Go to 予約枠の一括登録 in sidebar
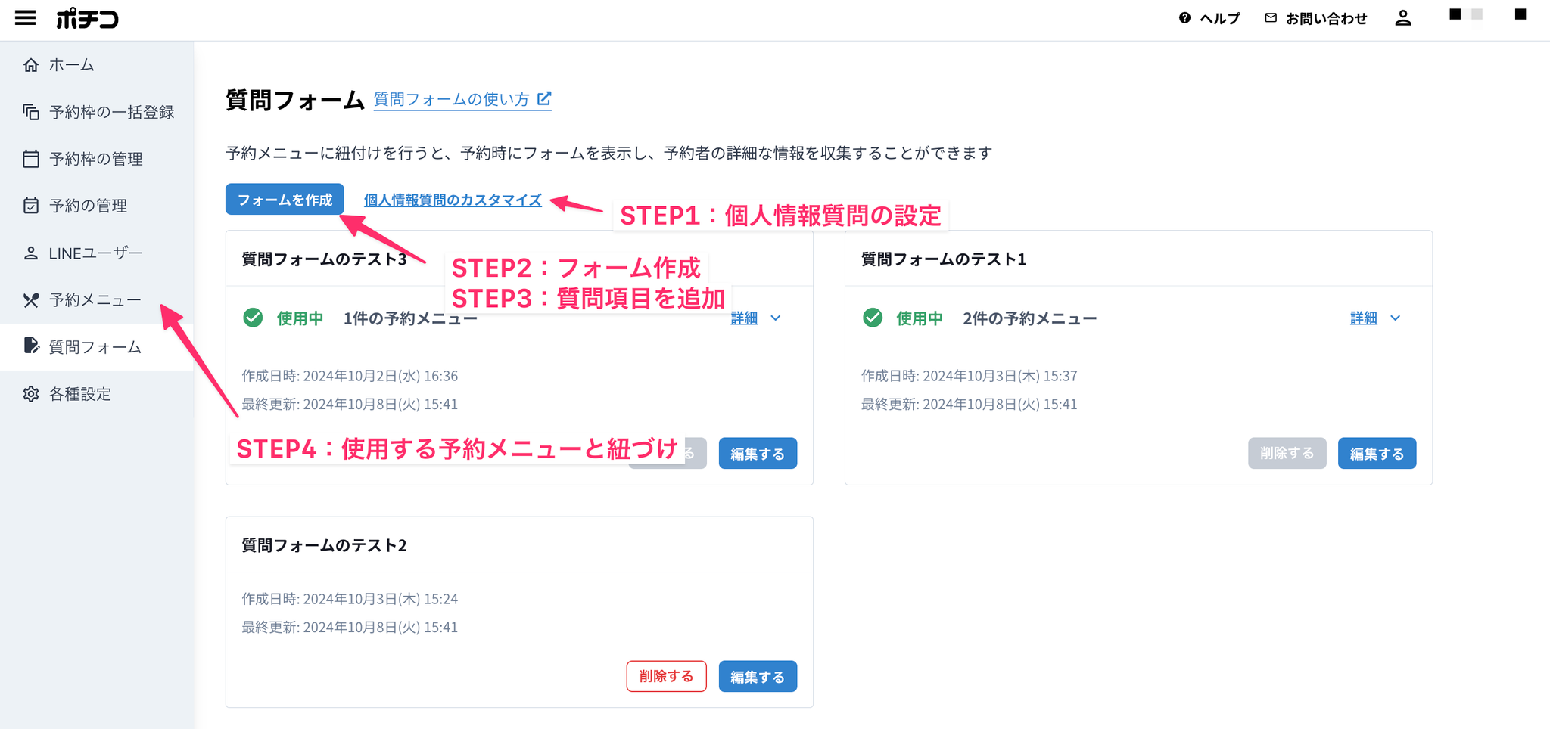Screen dimensions: 1550x729 111,112
